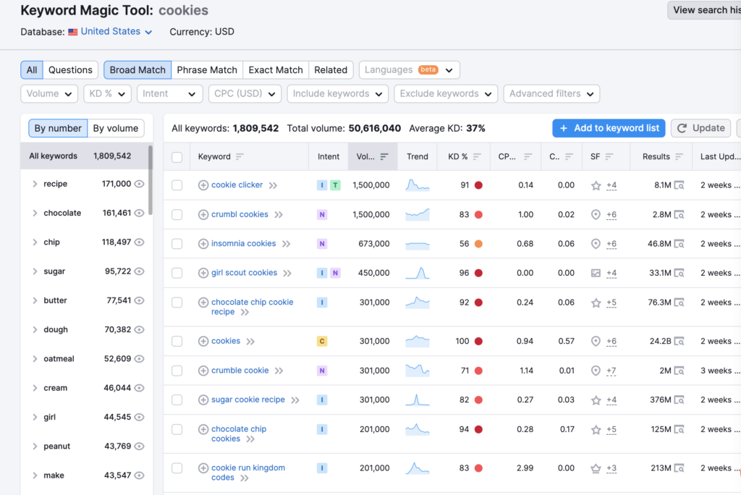Open the Intent filter dropdown
This screenshot has height=495, width=741.
(169, 93)
